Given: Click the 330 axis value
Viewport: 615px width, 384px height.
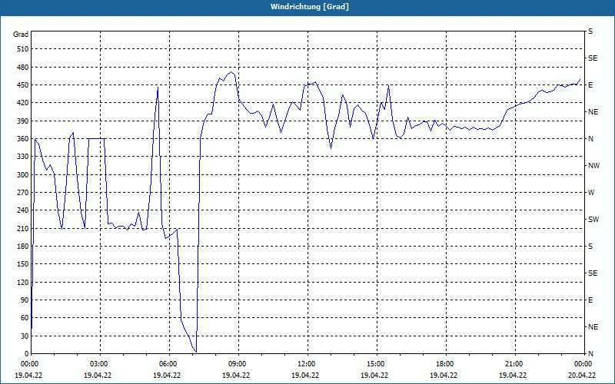Looking at the screenshot, I should 23,157.
